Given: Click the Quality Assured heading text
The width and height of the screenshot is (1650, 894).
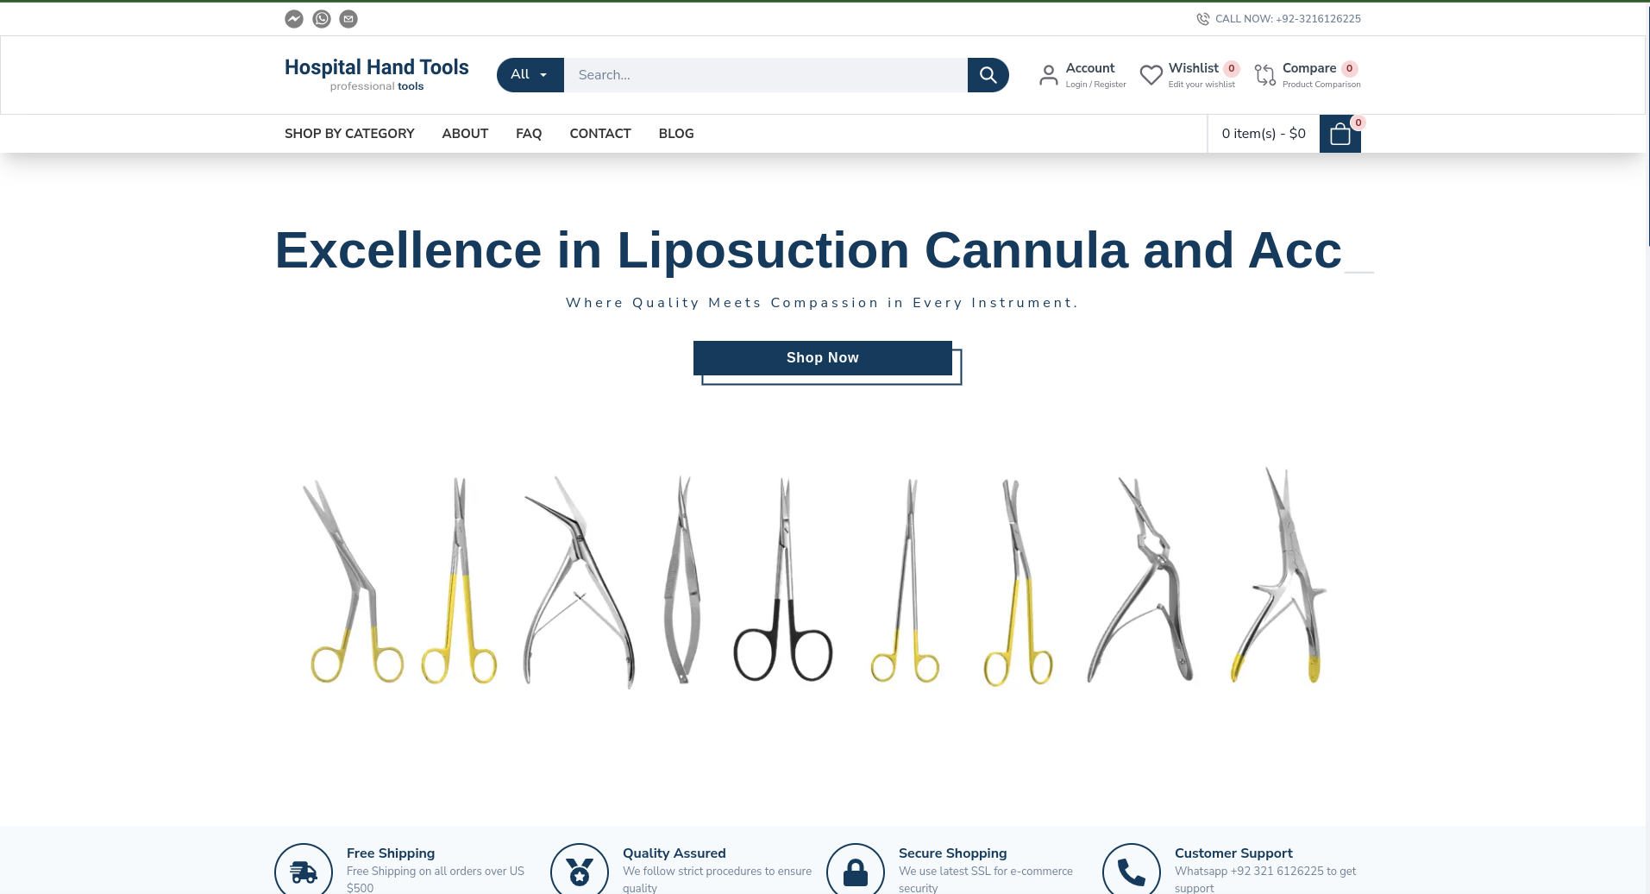Looking at the screenshot, I should [674, 853].
